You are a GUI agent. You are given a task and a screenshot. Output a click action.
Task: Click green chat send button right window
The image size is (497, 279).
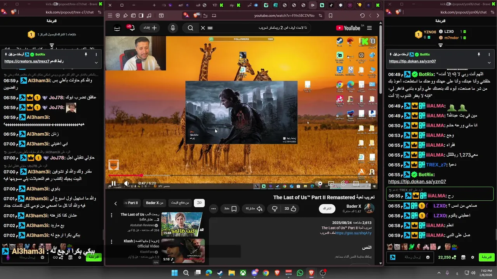click(487, 257)
